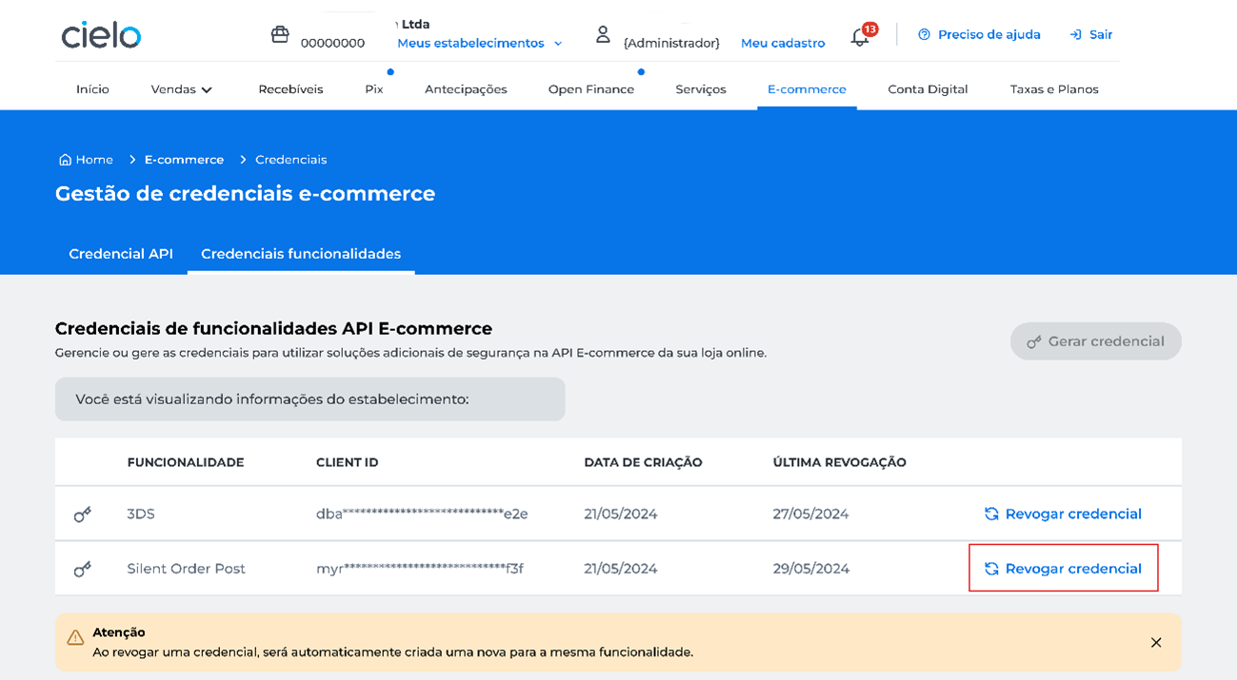Open the Antecipações menu item
The image size is (1237, 680).
tap(466, 89)
